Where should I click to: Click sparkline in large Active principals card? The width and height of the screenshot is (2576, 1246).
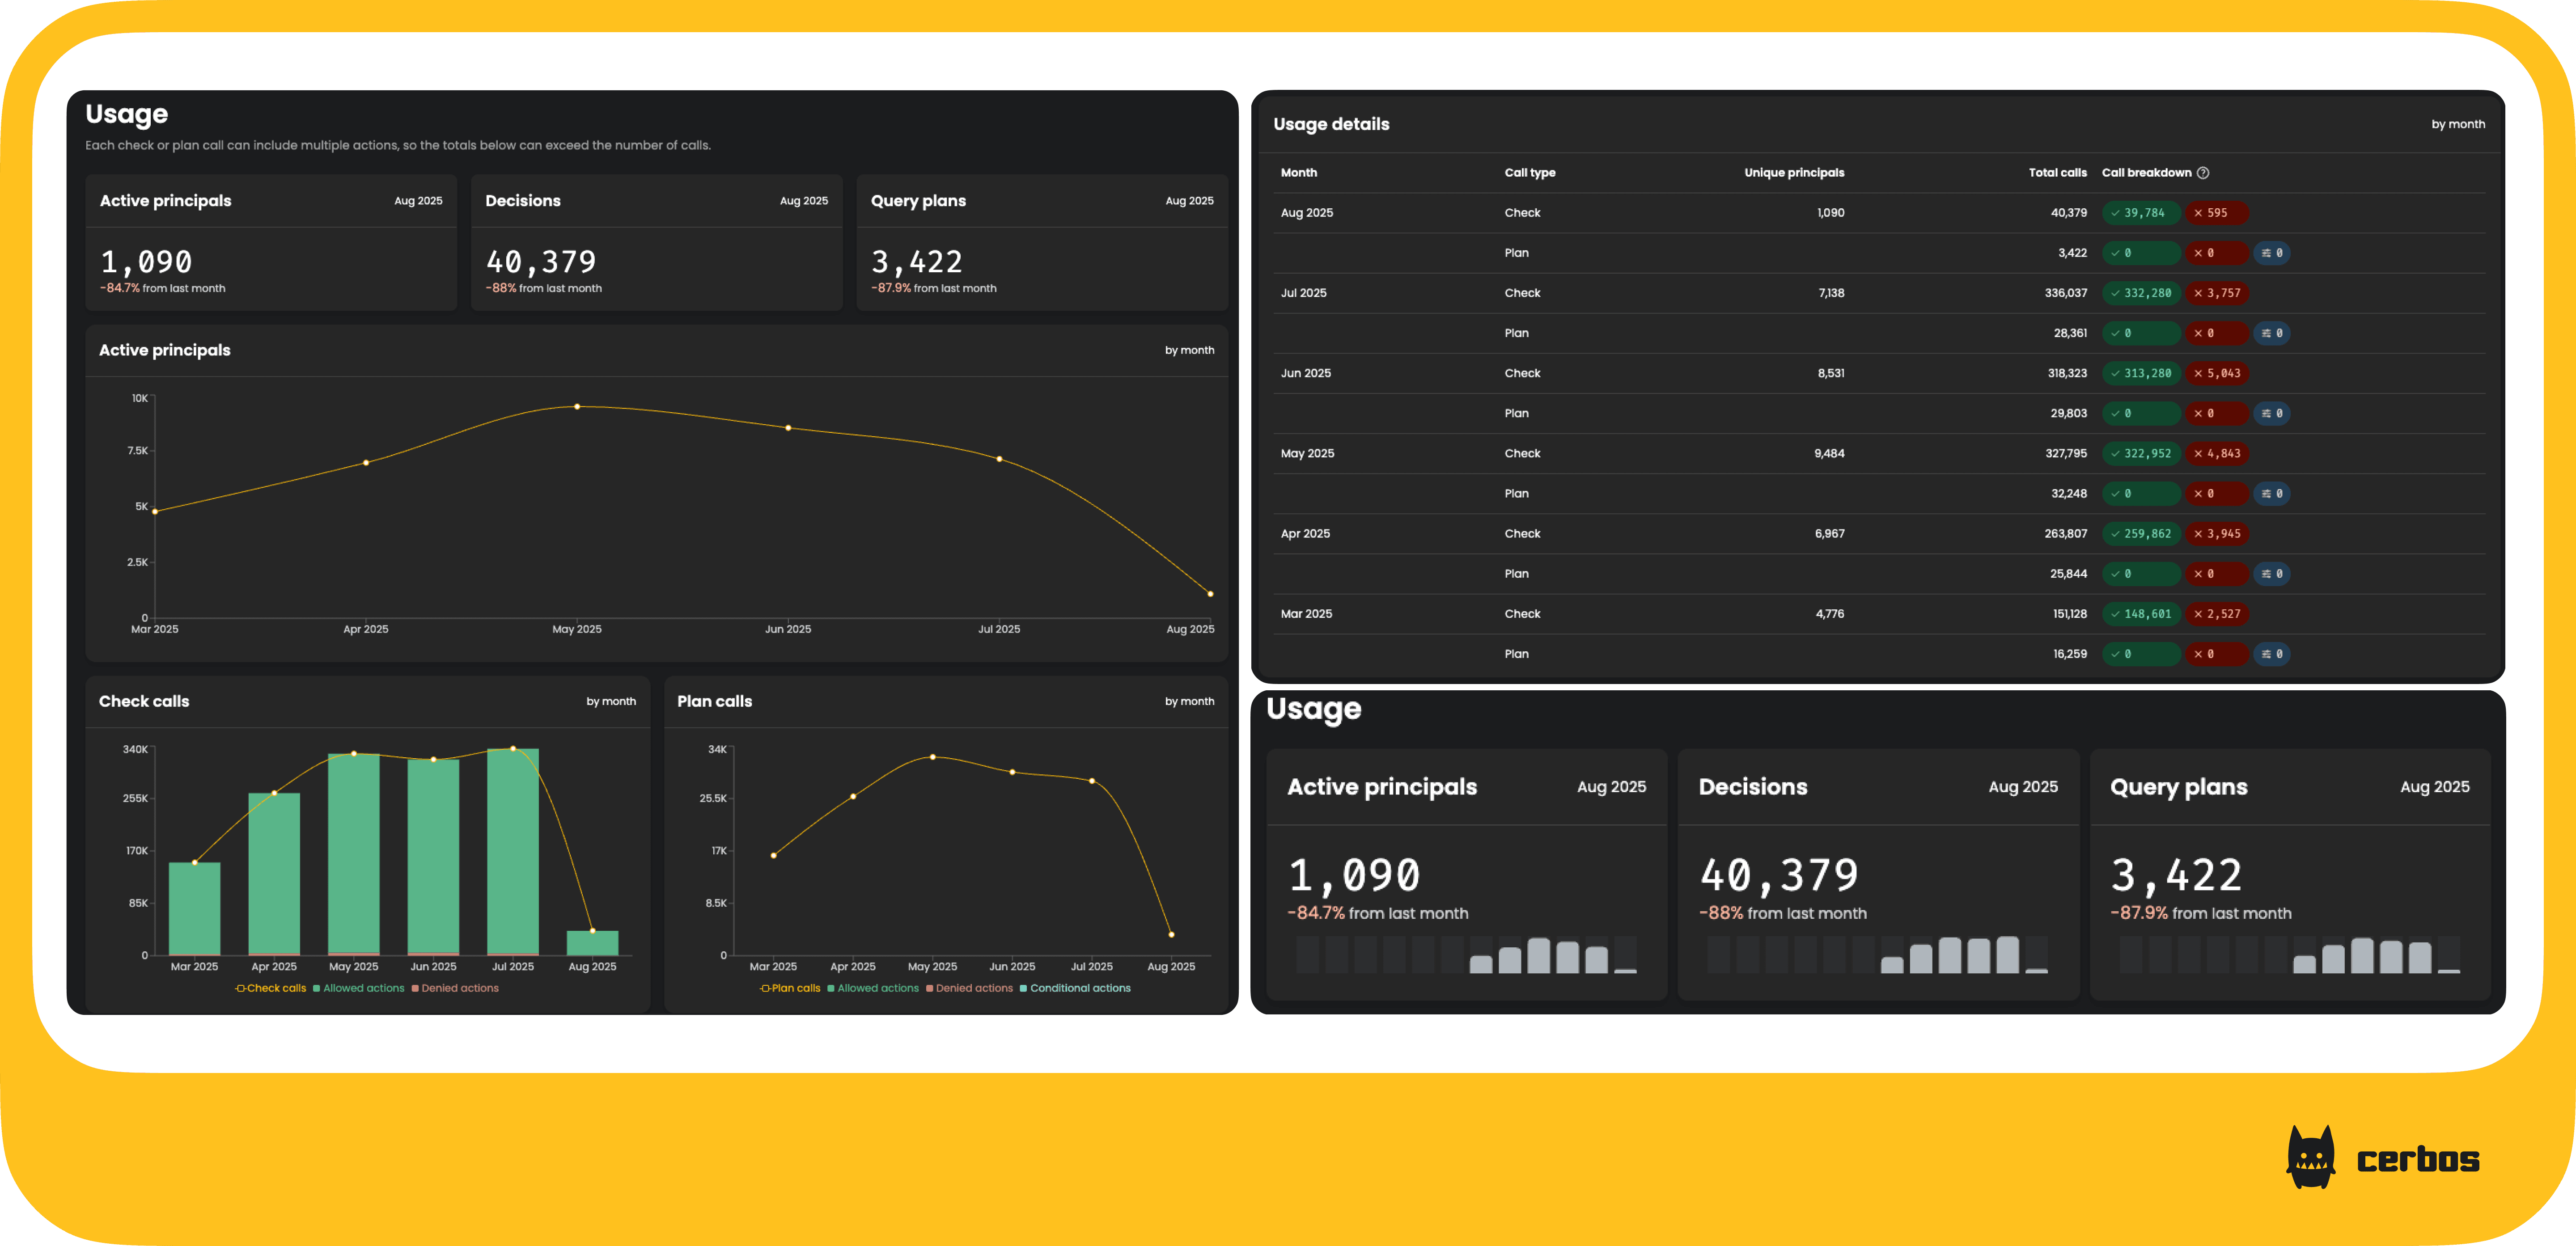click(1466, 955)
